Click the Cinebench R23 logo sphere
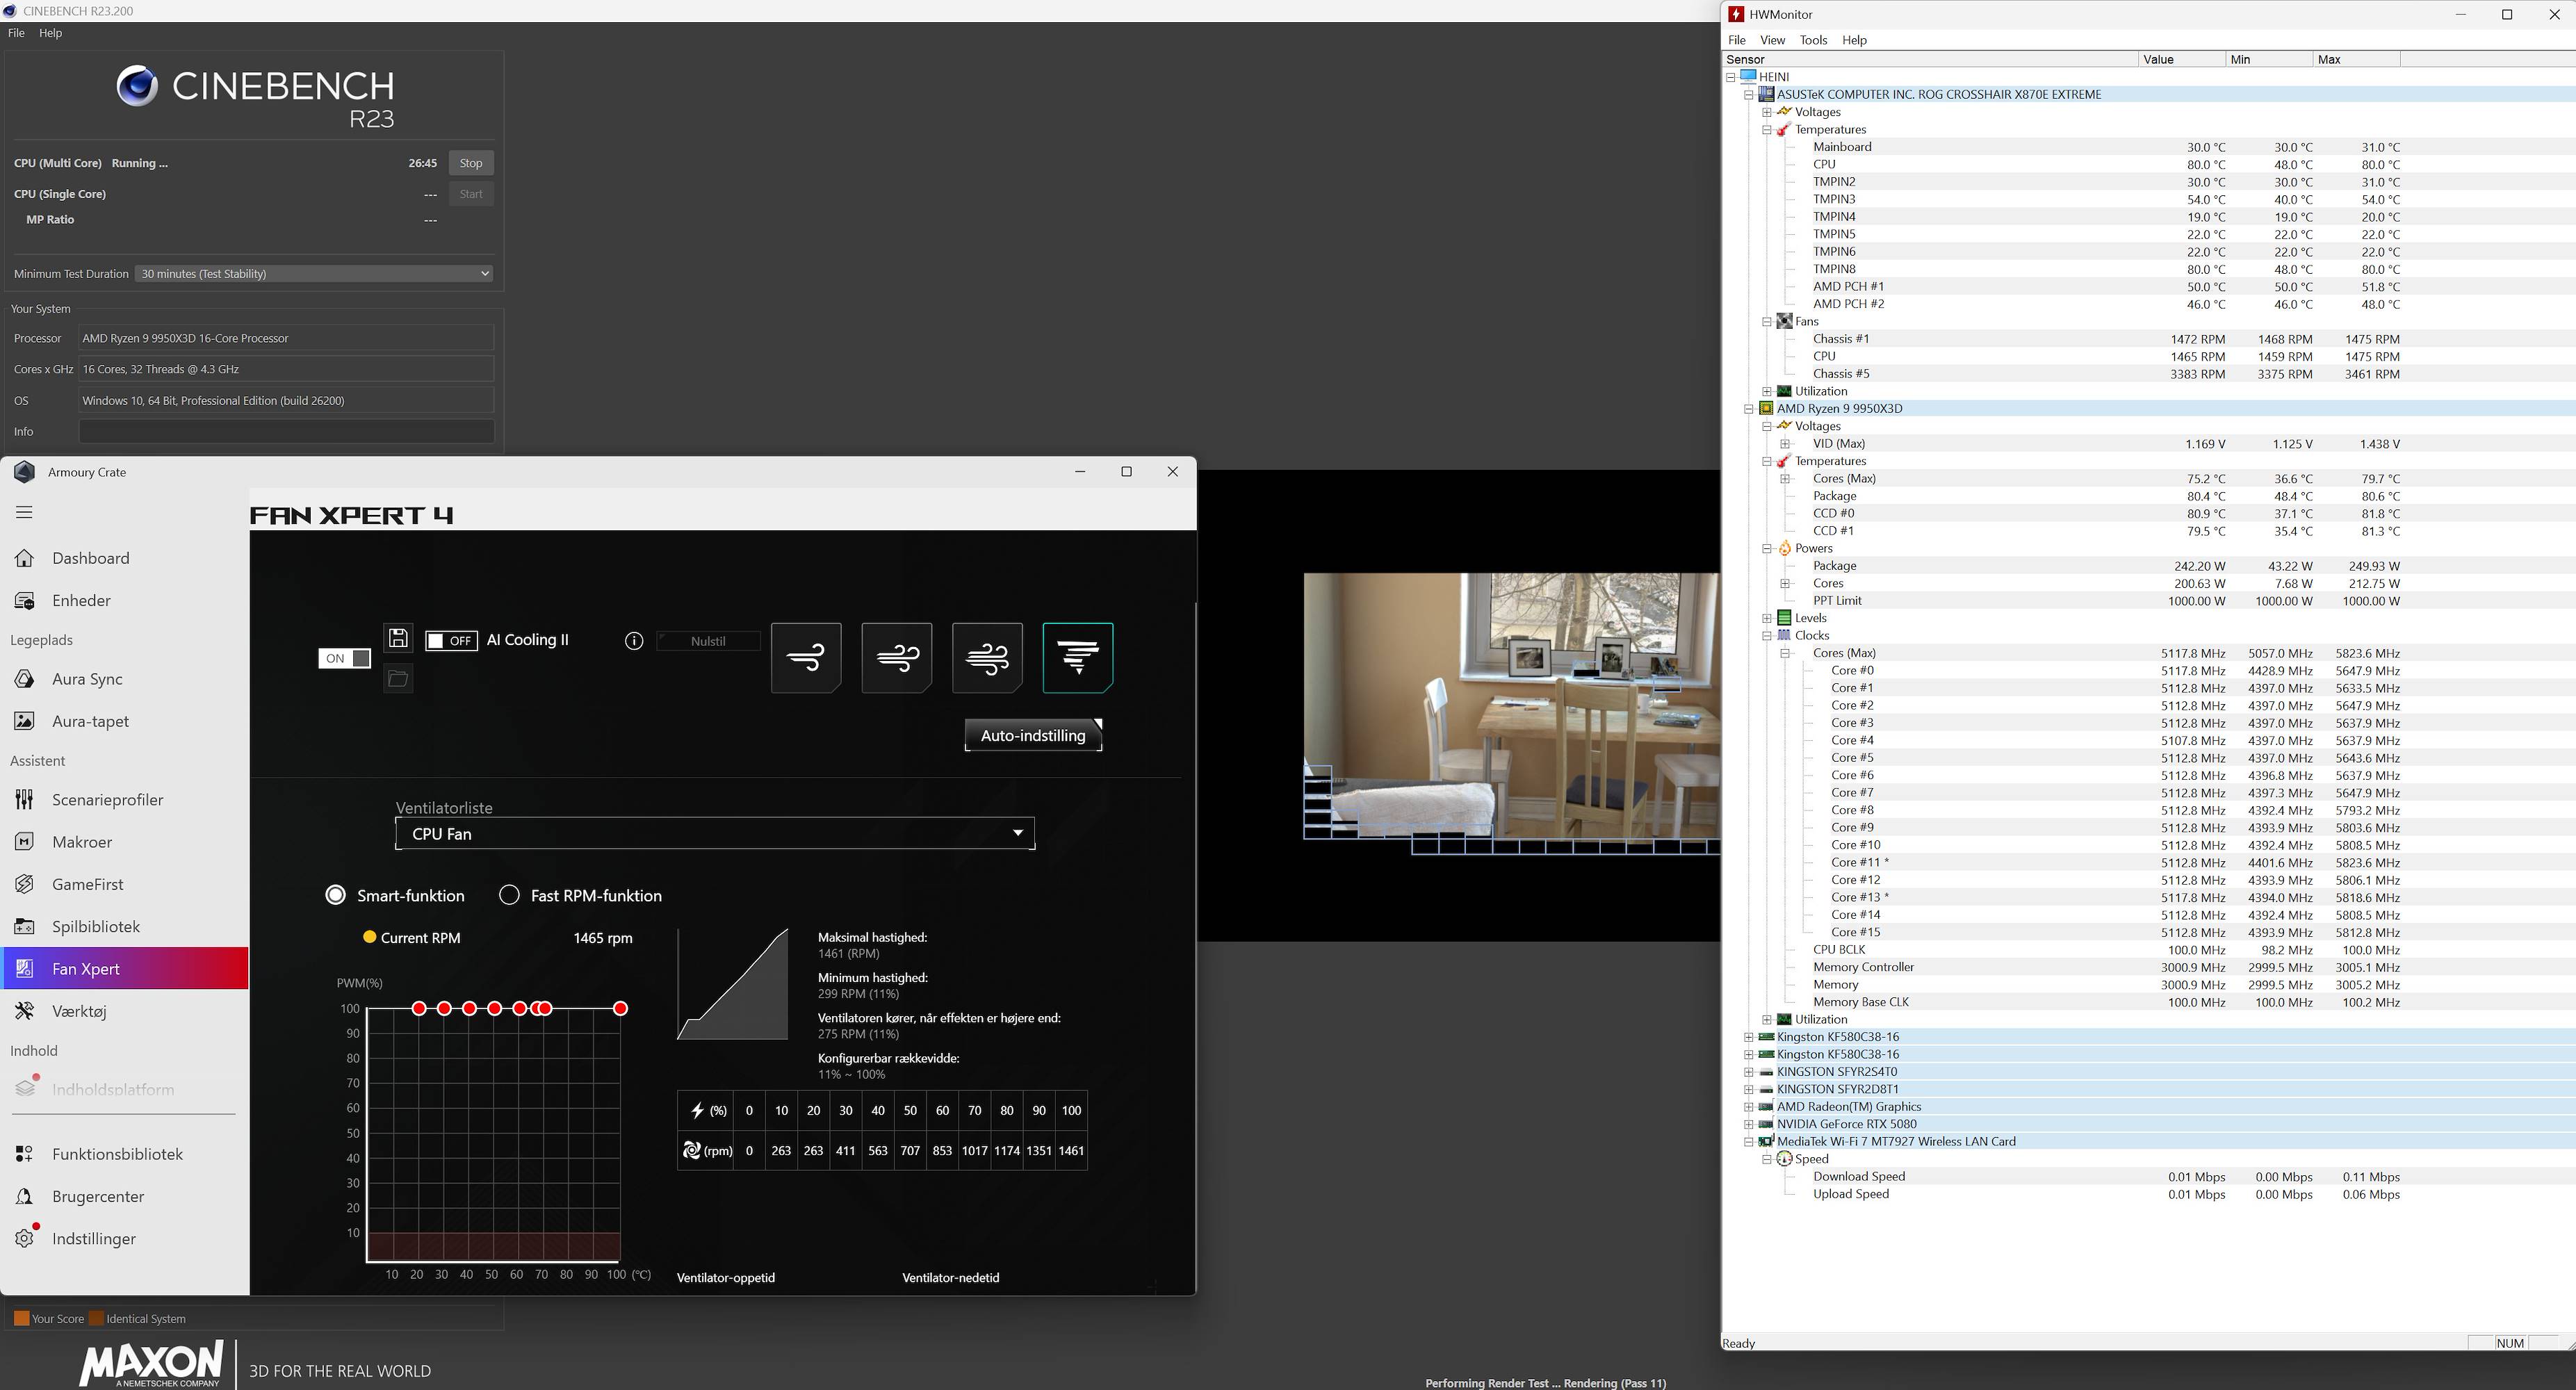Viewport: 2576px width, 1390px height. tap(137, 86)
